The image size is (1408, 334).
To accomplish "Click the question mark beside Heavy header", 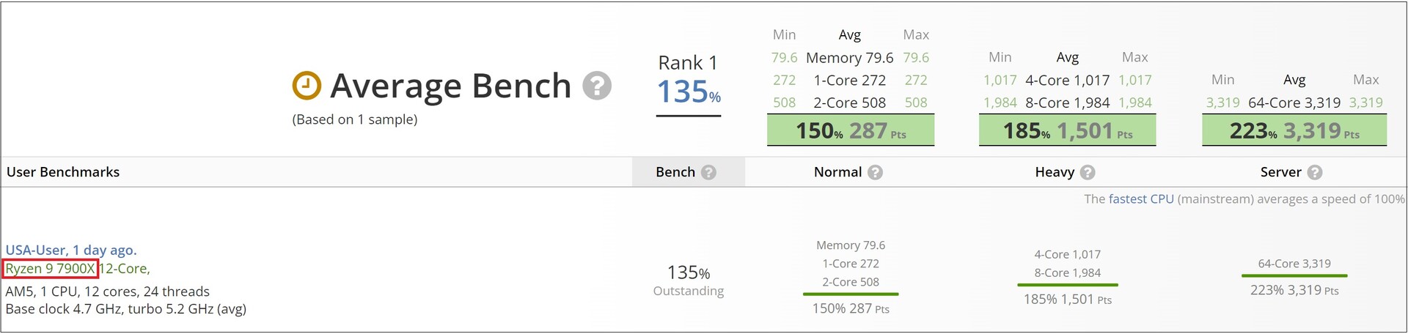I will coord(1088,172).
